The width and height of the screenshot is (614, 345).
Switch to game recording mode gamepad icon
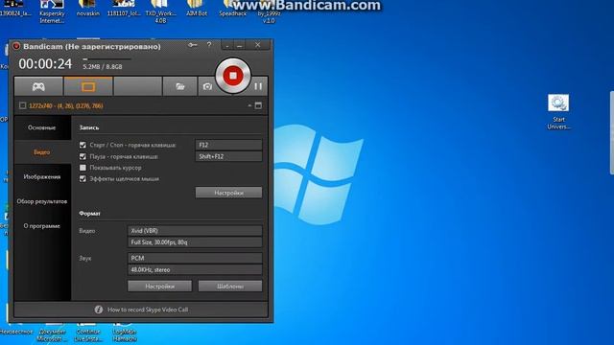[x=38, y=86]
